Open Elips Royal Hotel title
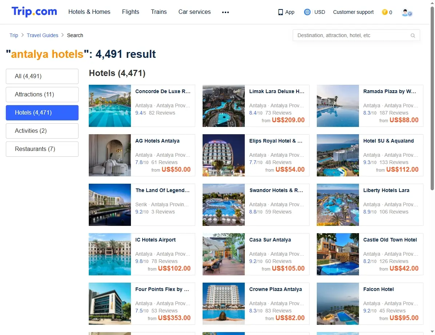The image size is (435, 335). pyautogui.click(x=276, y=141)
